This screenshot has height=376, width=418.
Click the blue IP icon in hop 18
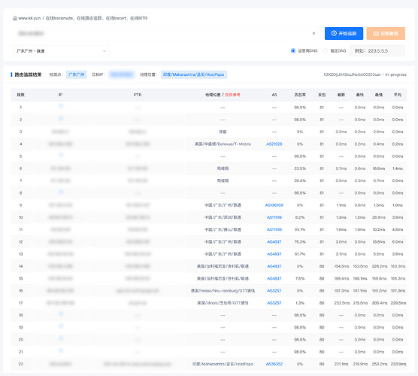[x=61, y=314]
